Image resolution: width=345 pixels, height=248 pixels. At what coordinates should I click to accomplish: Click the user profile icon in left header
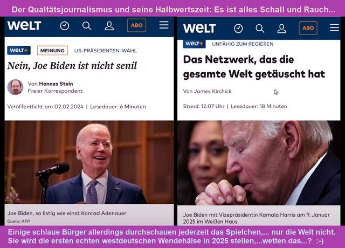(x=109, y=26)
